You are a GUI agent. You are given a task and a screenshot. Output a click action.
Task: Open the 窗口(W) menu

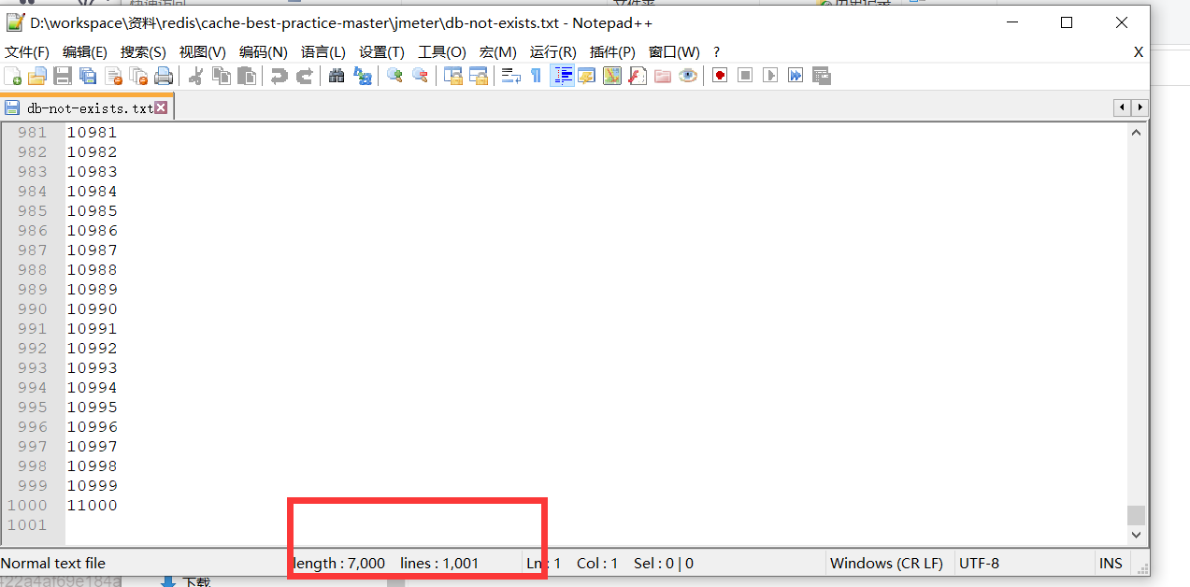tap(674, 52)
